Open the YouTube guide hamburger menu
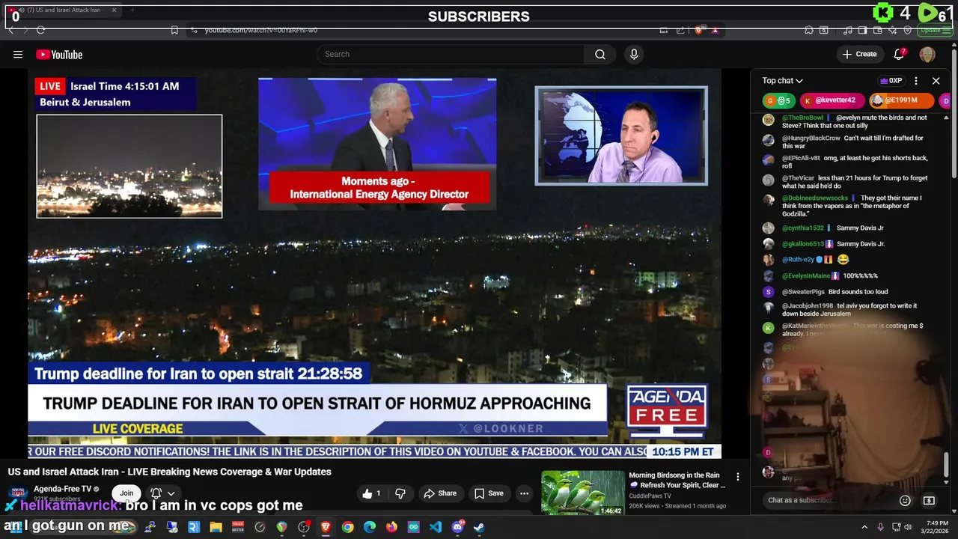The height and width of the screenshot is (539, 958). pyautogui.click(x=18, y=54)
